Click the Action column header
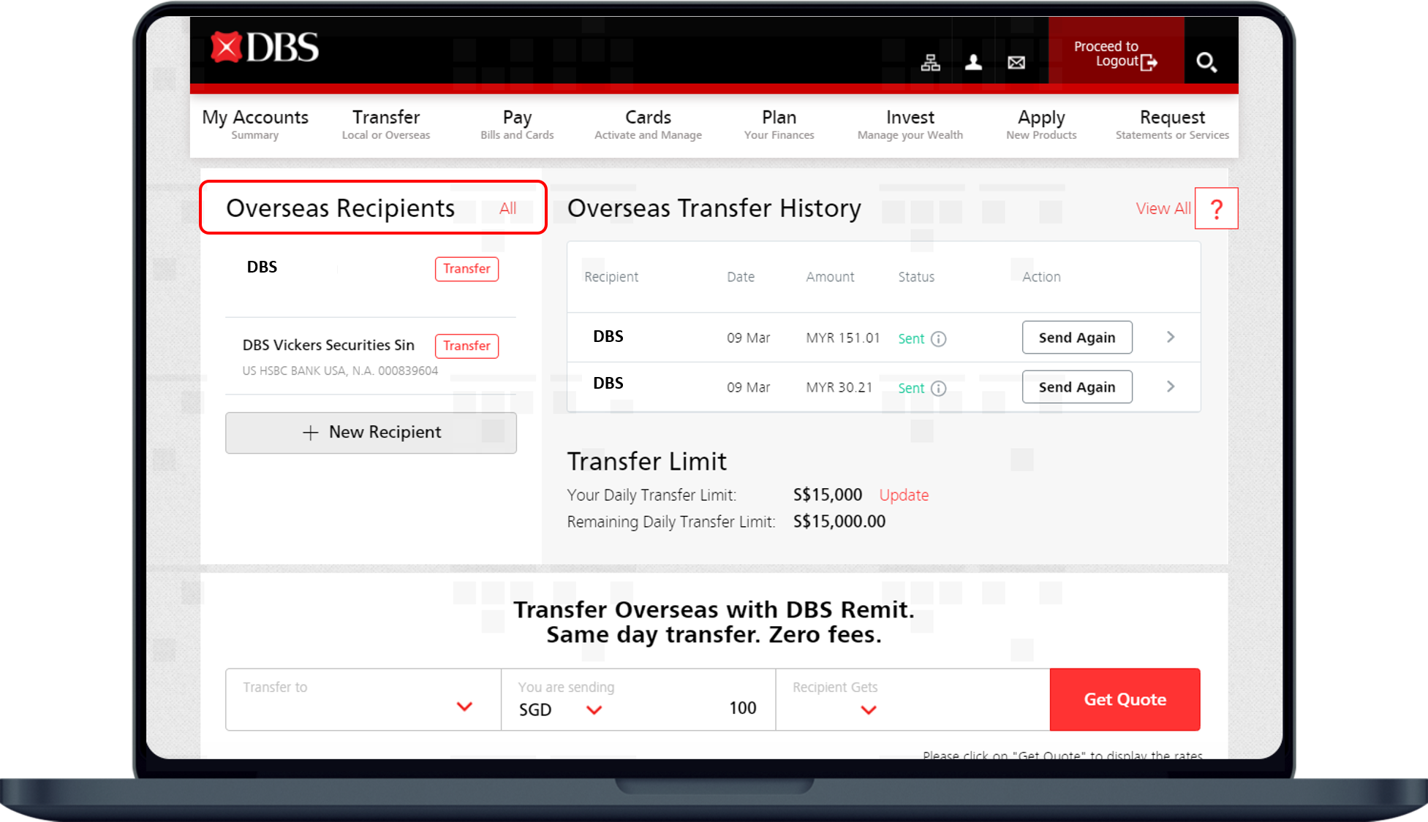Viewport: 1428px width, 822px height. pos(1041,277)
